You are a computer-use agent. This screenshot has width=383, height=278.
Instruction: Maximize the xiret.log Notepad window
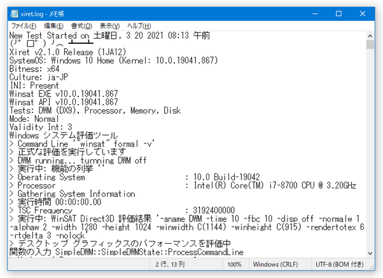[338, 13]
